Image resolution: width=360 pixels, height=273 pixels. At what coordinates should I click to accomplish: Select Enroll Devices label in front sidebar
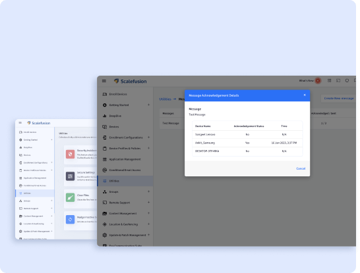pos(118,94)
